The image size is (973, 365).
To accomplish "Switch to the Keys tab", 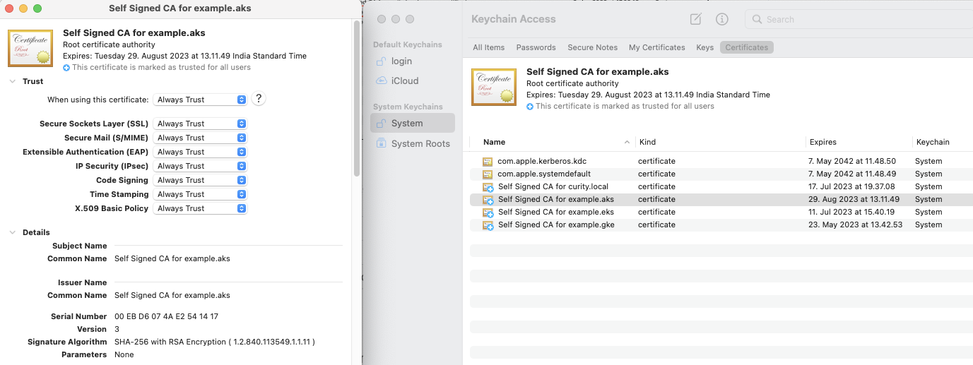I will [704, 47].
